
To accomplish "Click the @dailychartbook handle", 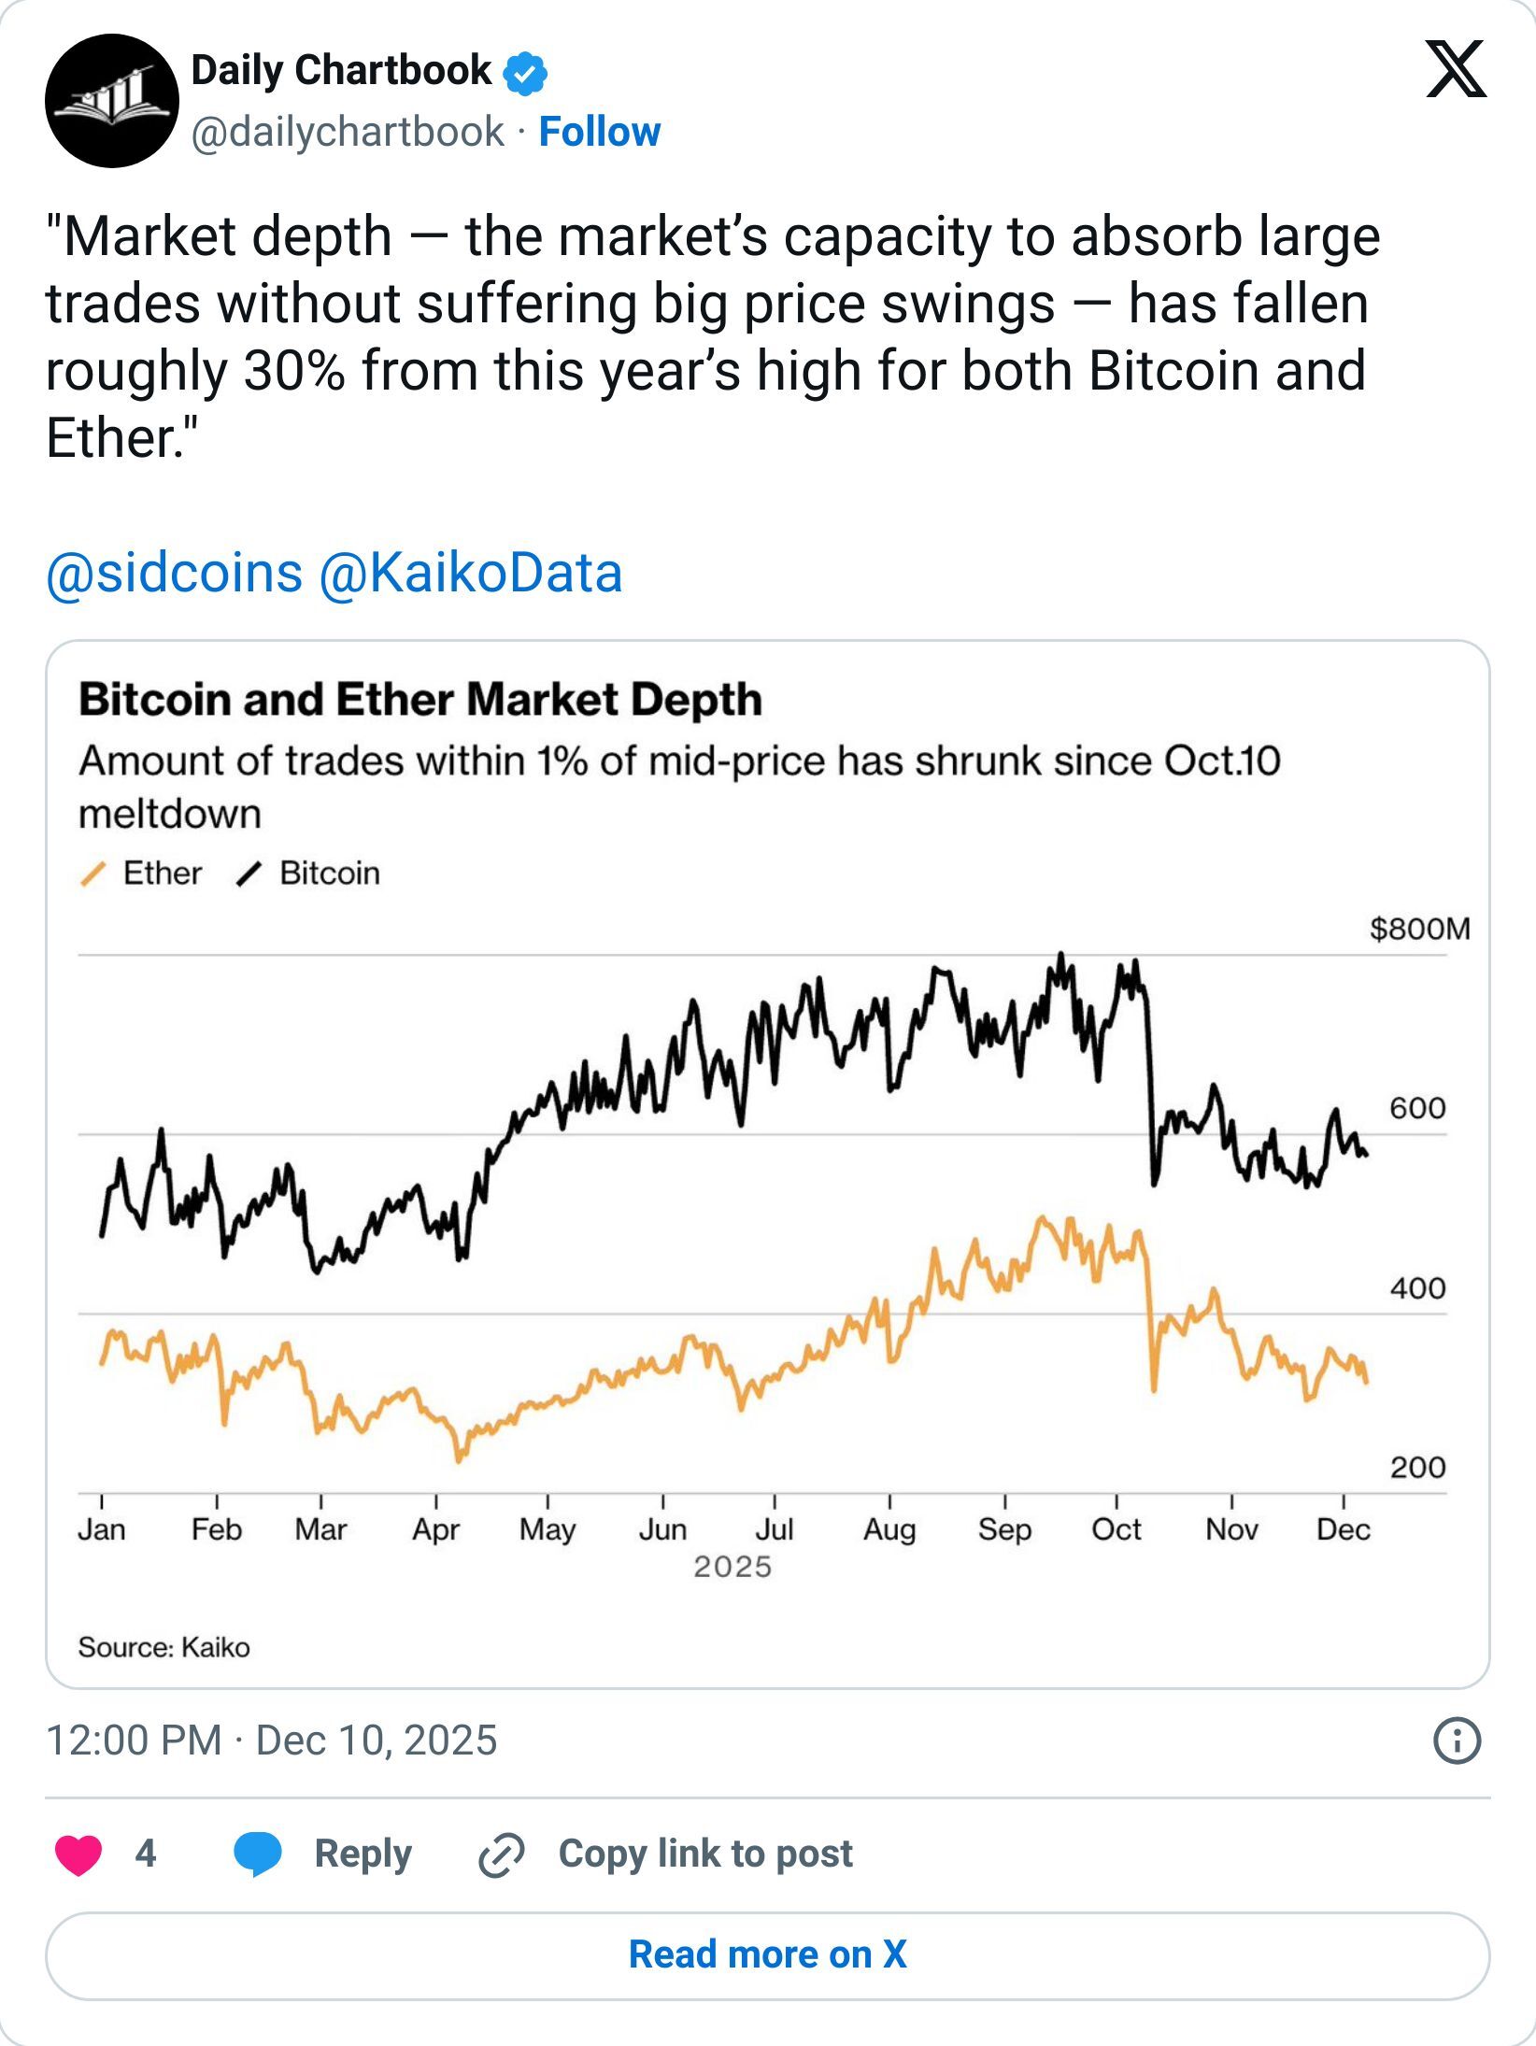I will click(x=348, y=132).
